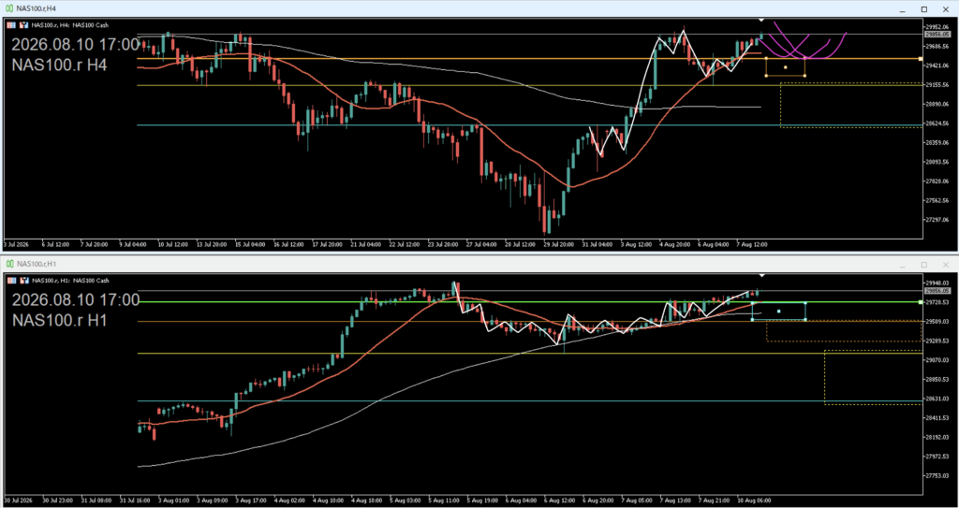Select the cyan rectangle's center handle in H1 chart
959x508 pixels.
[778, 312]
